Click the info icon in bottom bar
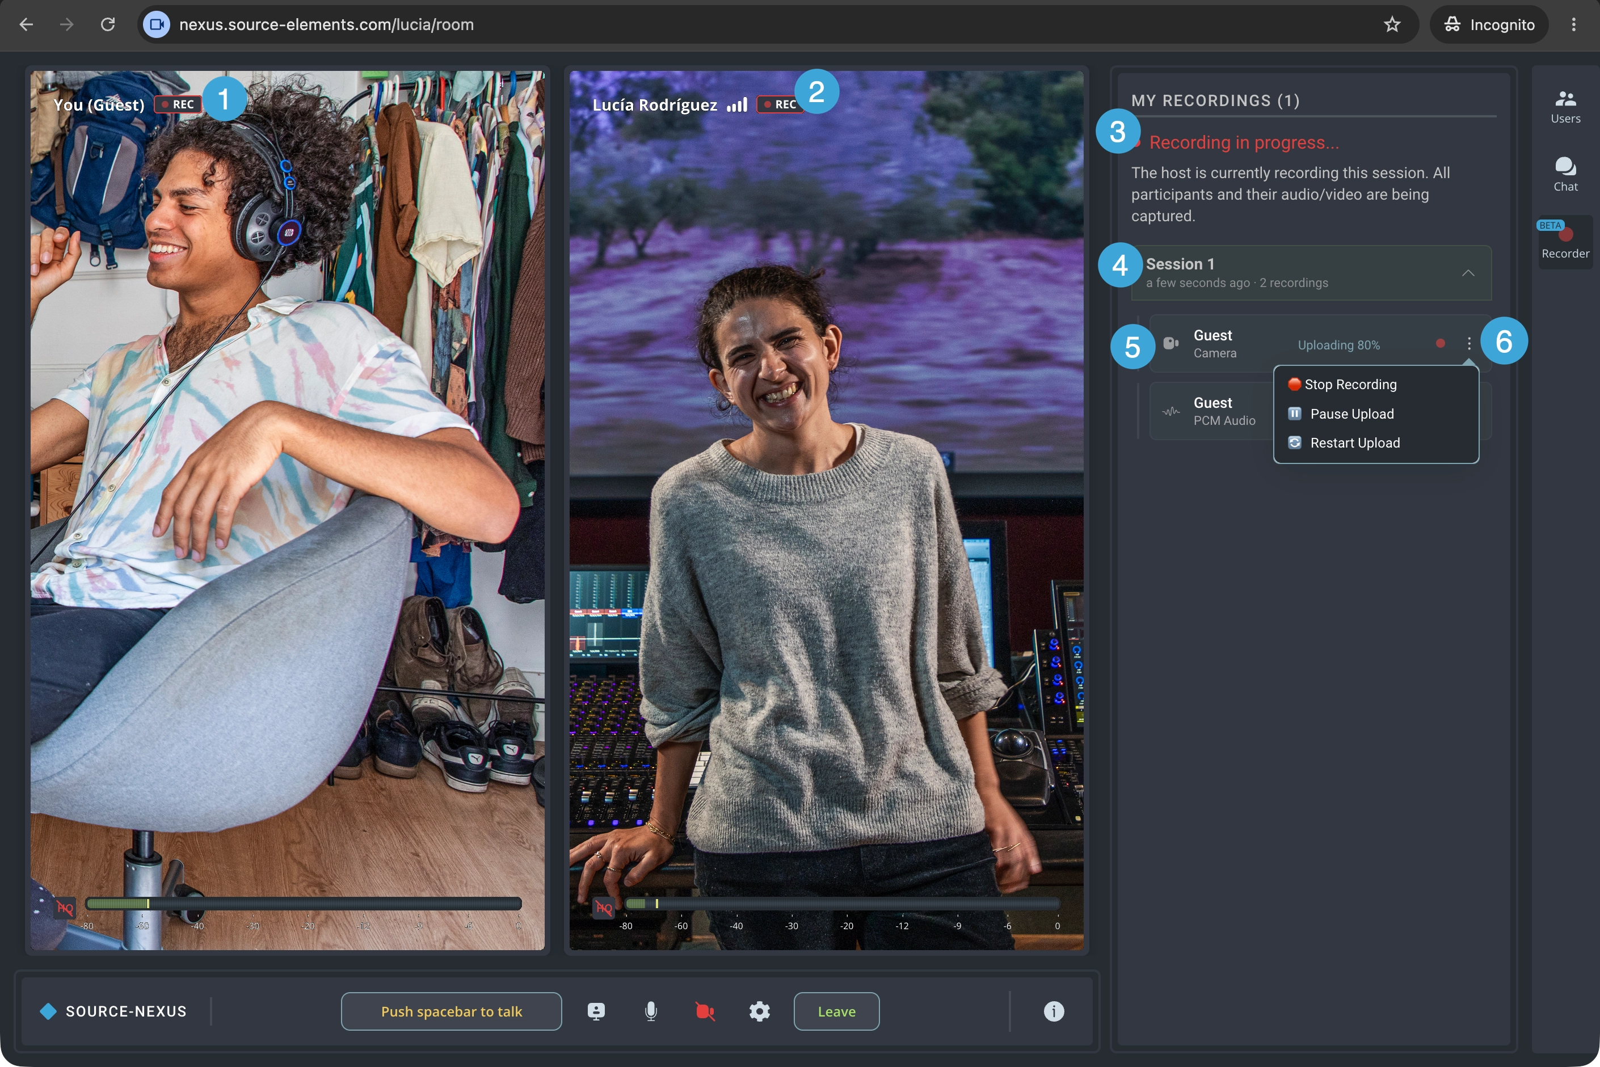The image size is (1600, 1067). point(1054,1011)
